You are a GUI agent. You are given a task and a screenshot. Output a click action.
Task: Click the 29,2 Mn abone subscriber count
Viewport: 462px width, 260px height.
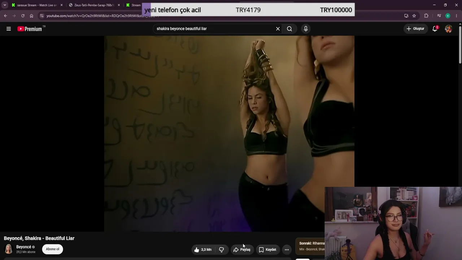(26, 252)
